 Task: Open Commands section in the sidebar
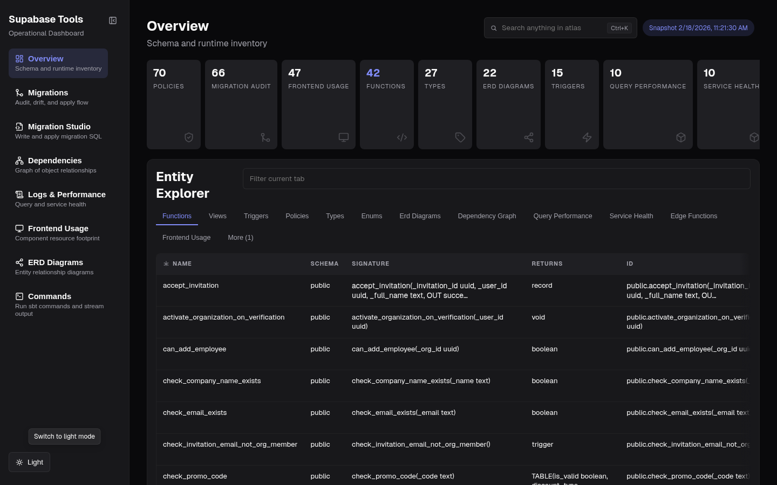pyautogui.click(x=50, y=296)
